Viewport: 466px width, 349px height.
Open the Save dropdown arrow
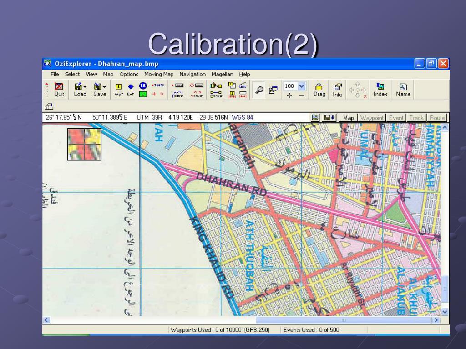(x=104, y=87)
